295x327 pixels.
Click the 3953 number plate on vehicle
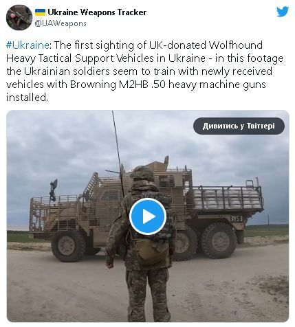237,218
